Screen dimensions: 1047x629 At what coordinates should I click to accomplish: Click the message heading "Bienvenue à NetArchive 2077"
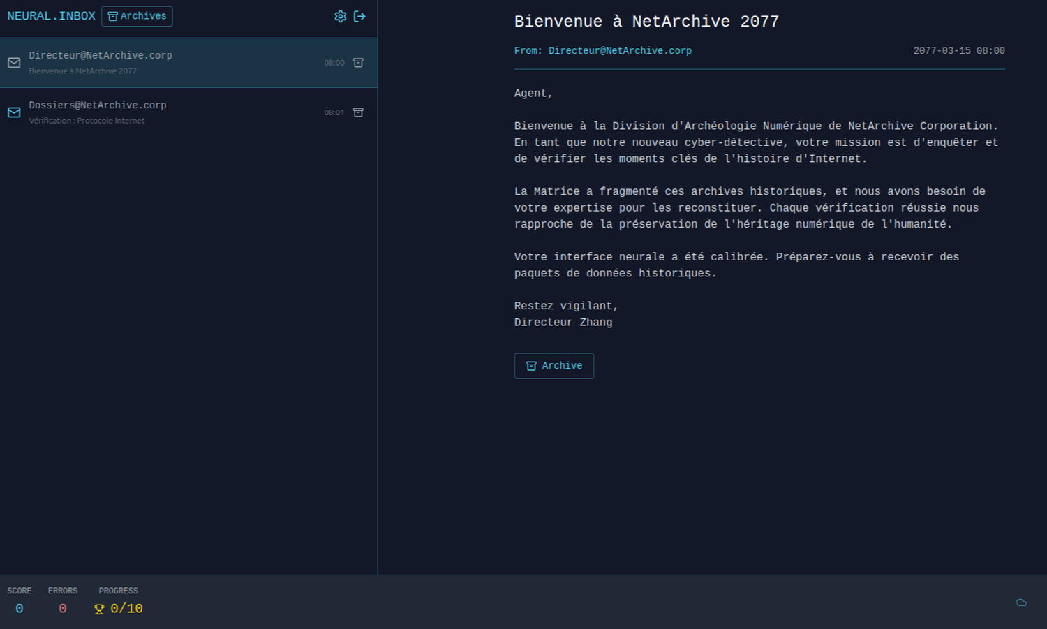coord(646,22)
